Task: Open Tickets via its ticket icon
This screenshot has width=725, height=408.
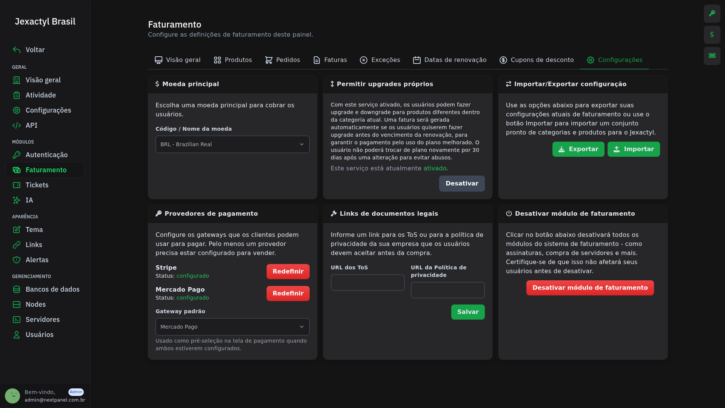Action: pos(17,185)
